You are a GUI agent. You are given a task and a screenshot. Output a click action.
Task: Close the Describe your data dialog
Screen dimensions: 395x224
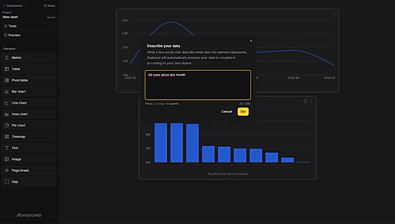click(x=251, y=41)
